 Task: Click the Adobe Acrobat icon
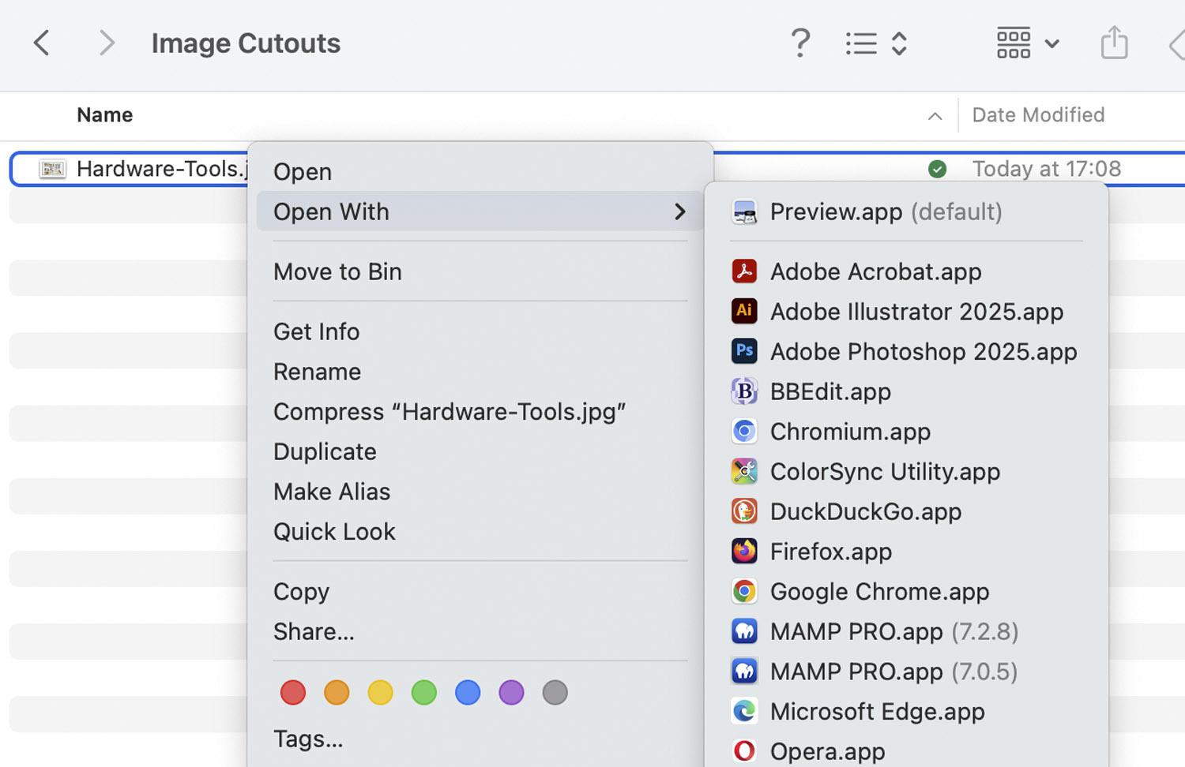coord(744,271)
